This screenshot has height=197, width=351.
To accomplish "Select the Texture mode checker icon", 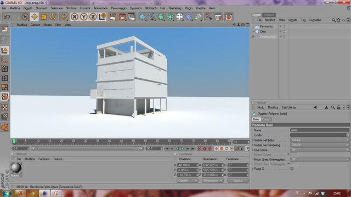I will [4, 107].
